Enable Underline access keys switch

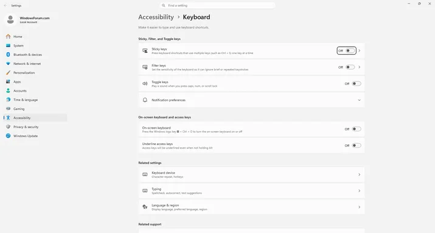click(x=357, y=146)
